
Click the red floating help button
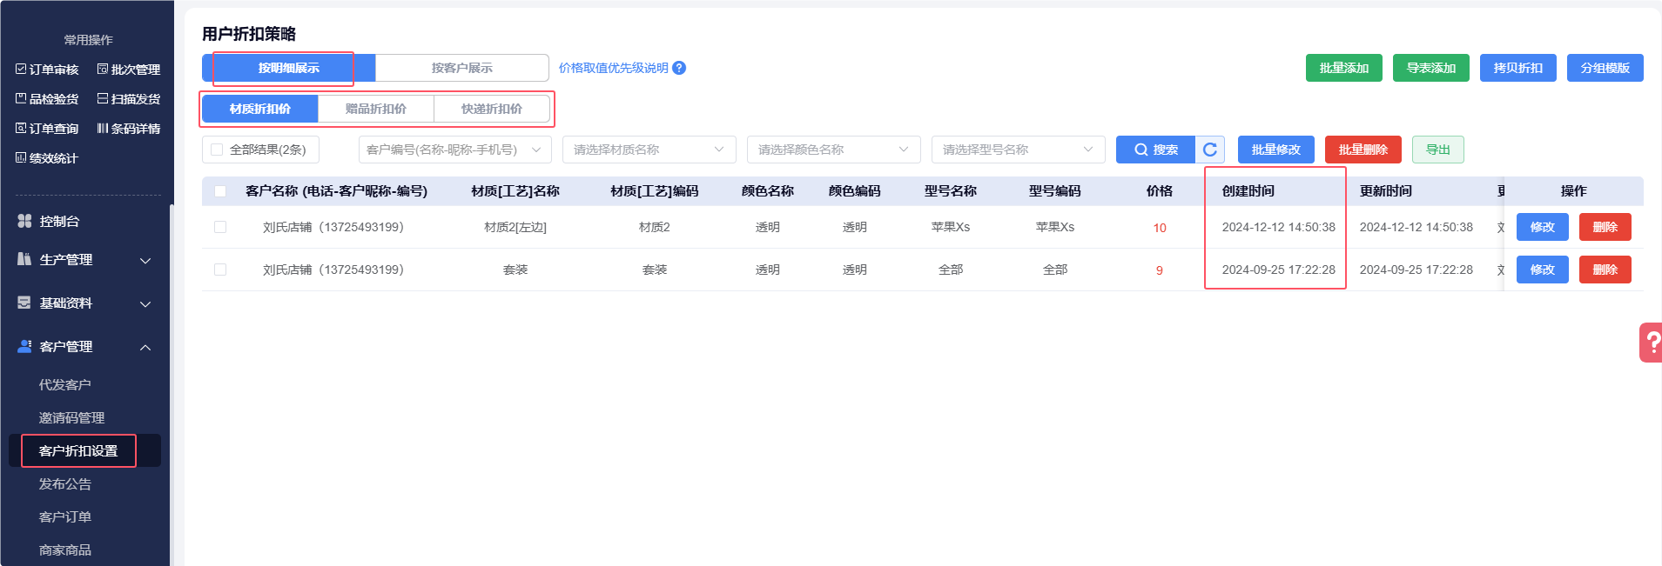[1651, 343]
